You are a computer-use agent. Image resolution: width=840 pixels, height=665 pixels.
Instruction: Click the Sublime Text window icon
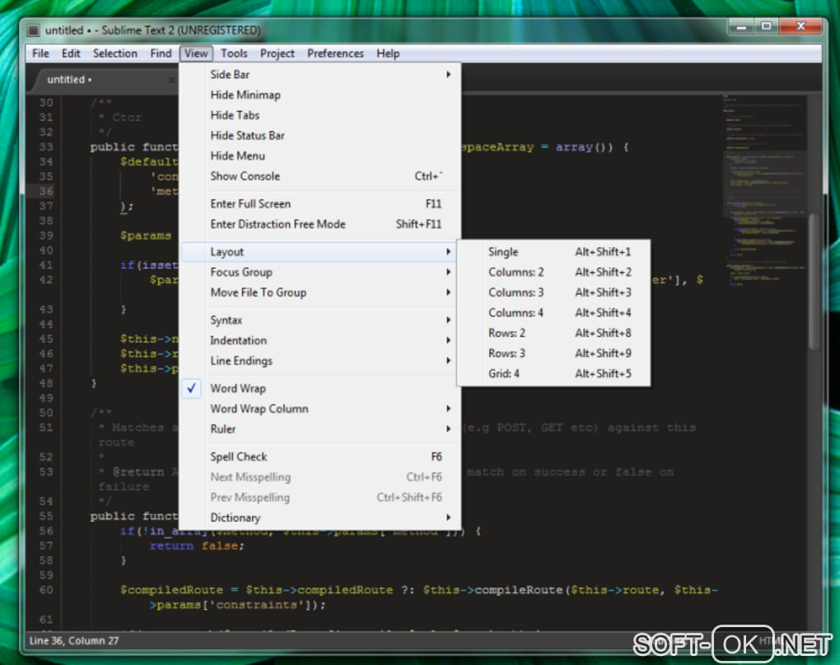(34, 30)
